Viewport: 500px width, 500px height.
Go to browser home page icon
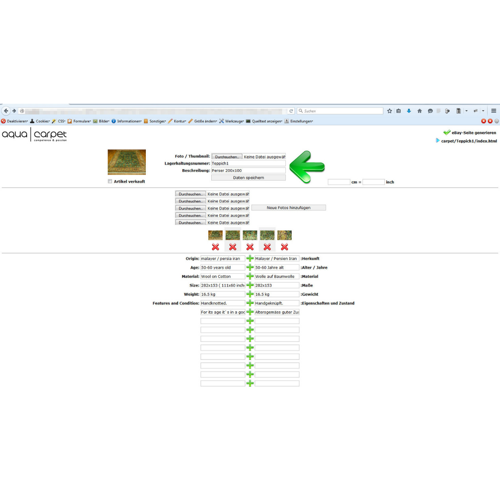click(420, 111)
